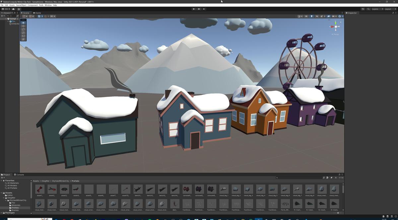
Task: Click the global search magnifier icon
Action: [x=368, y=9]
